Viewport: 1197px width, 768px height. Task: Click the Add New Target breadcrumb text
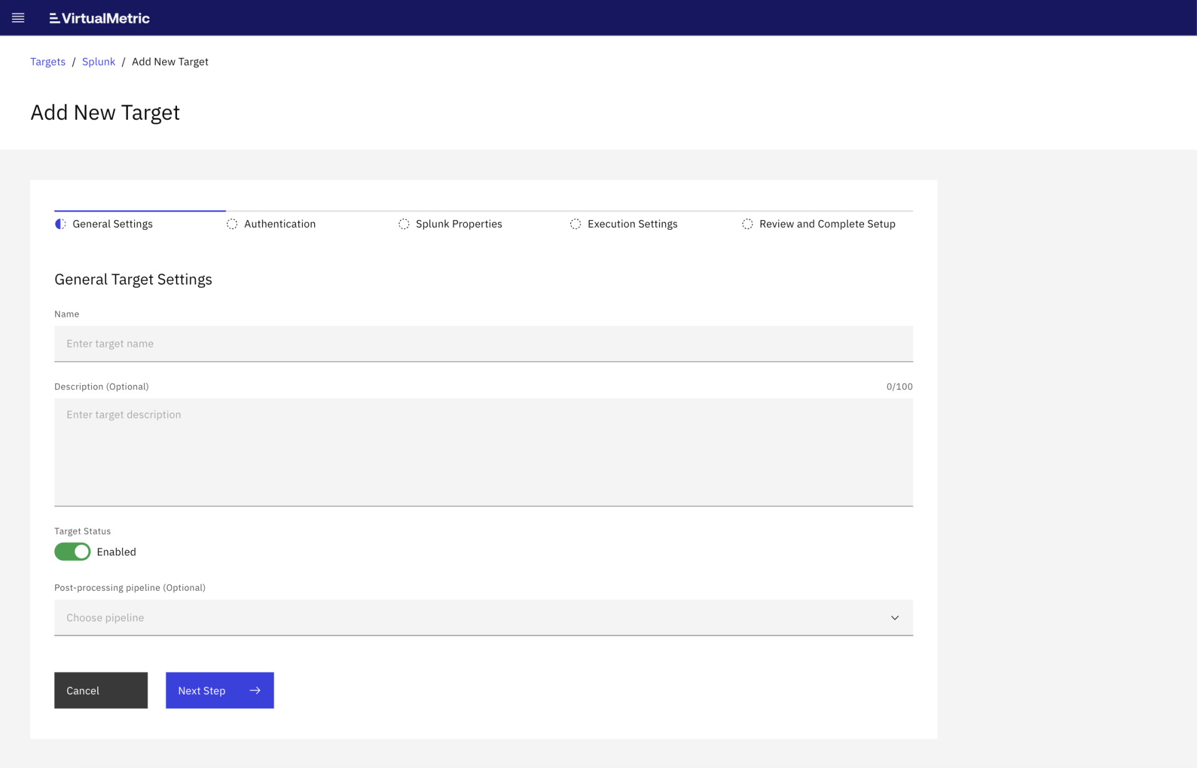pyautogui.click(x=170, y=62)
